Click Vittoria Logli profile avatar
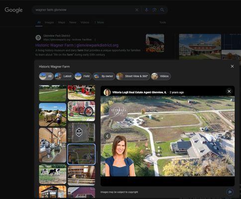 107,93
